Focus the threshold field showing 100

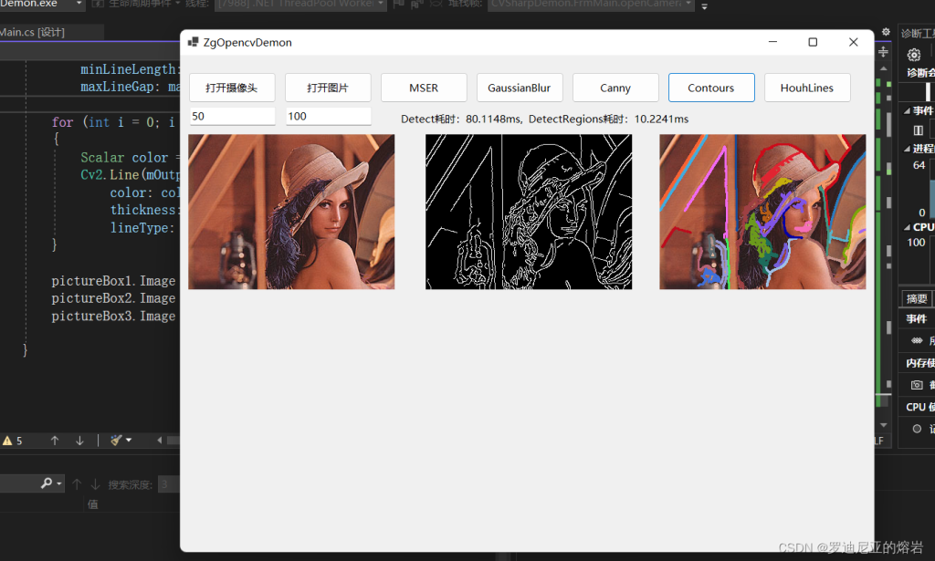pyautogui.click(x=328, y=116)
